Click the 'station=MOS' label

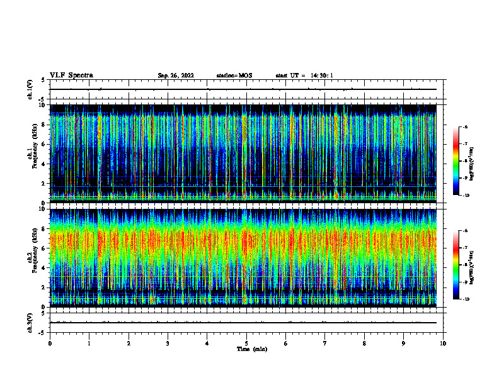coord(234,75)
